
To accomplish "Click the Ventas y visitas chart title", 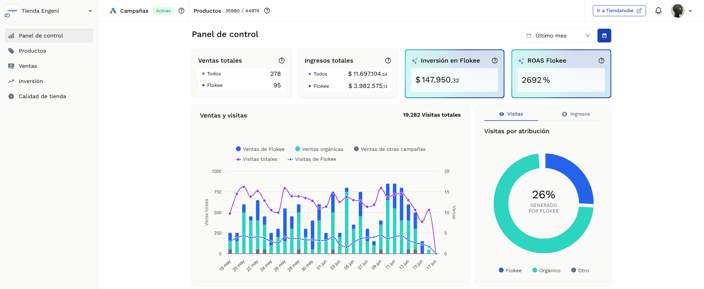I will (x=223, y=115).
